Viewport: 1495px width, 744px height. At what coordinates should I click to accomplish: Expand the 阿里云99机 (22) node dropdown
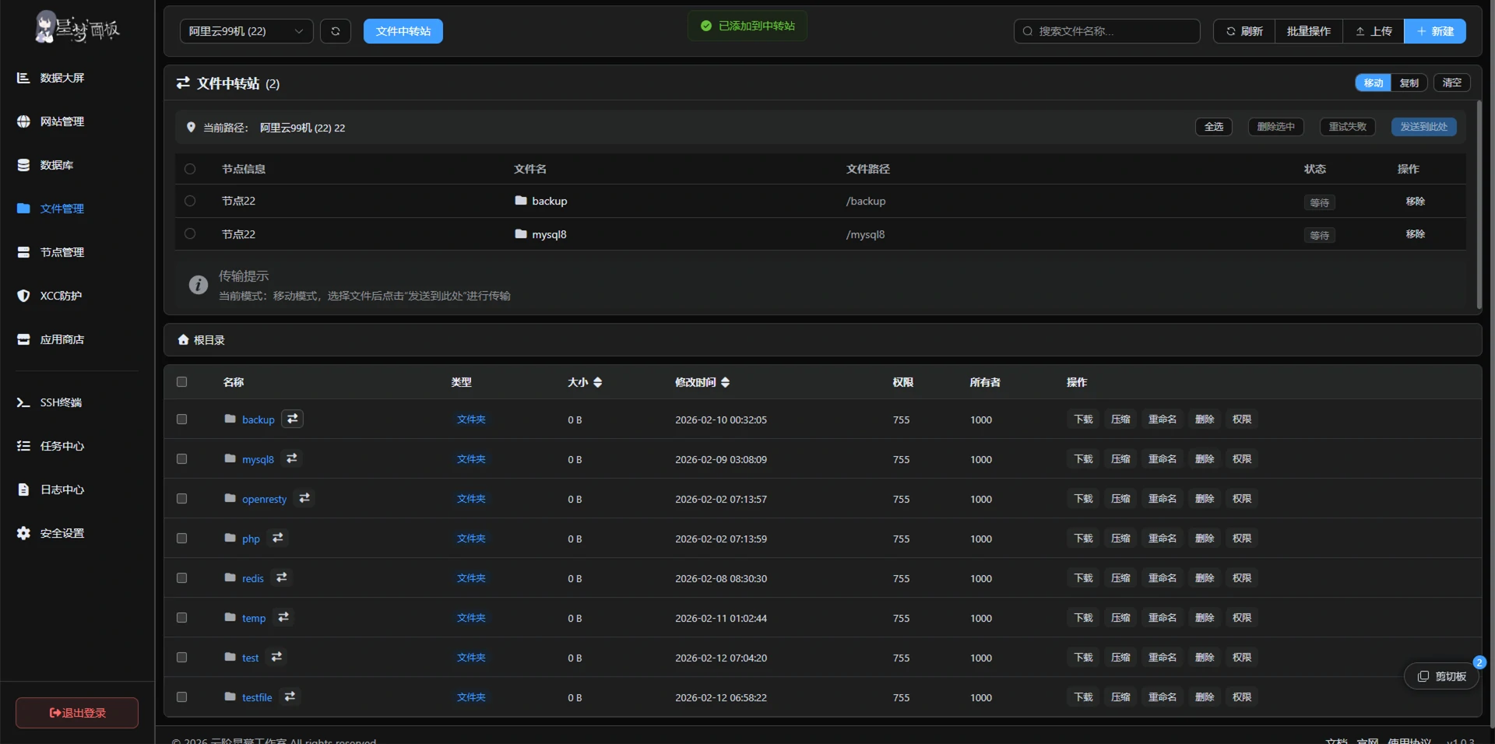[x=246, y=31]
